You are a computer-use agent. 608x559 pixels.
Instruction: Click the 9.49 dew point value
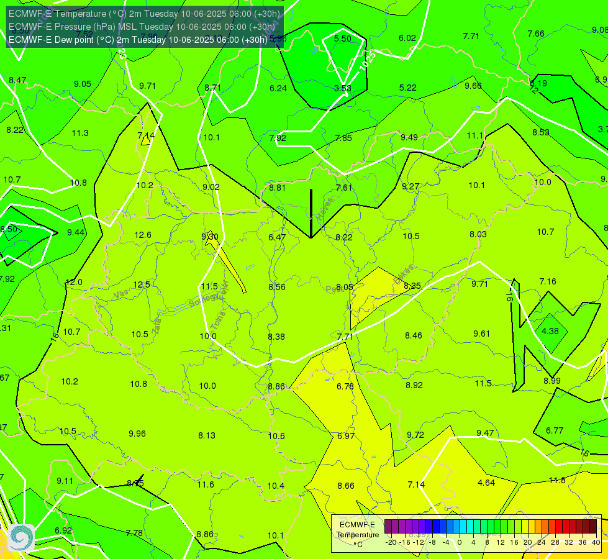[x=409, y=137]
